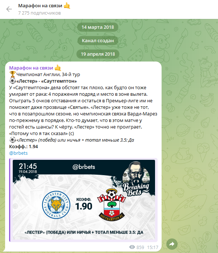Click the Коэфф.: 1.94 text line
The width and height of the screenshot is (218, 253).
(x=23, y=146)
